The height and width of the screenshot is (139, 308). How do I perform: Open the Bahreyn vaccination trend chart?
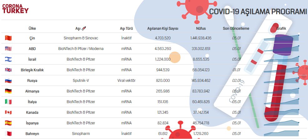[281, 133]
